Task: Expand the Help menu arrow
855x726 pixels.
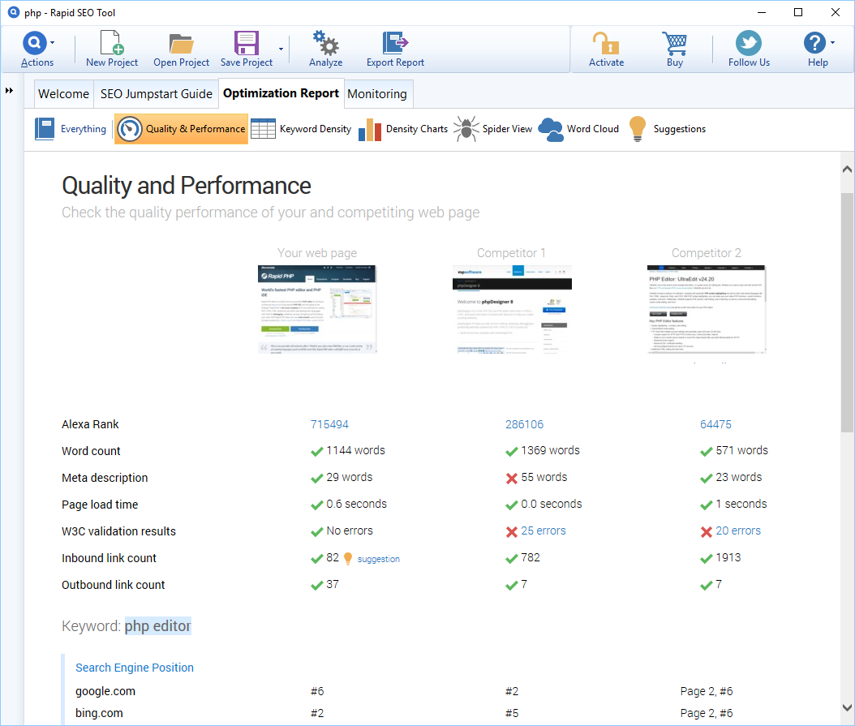Action: (x=832, y=42)
